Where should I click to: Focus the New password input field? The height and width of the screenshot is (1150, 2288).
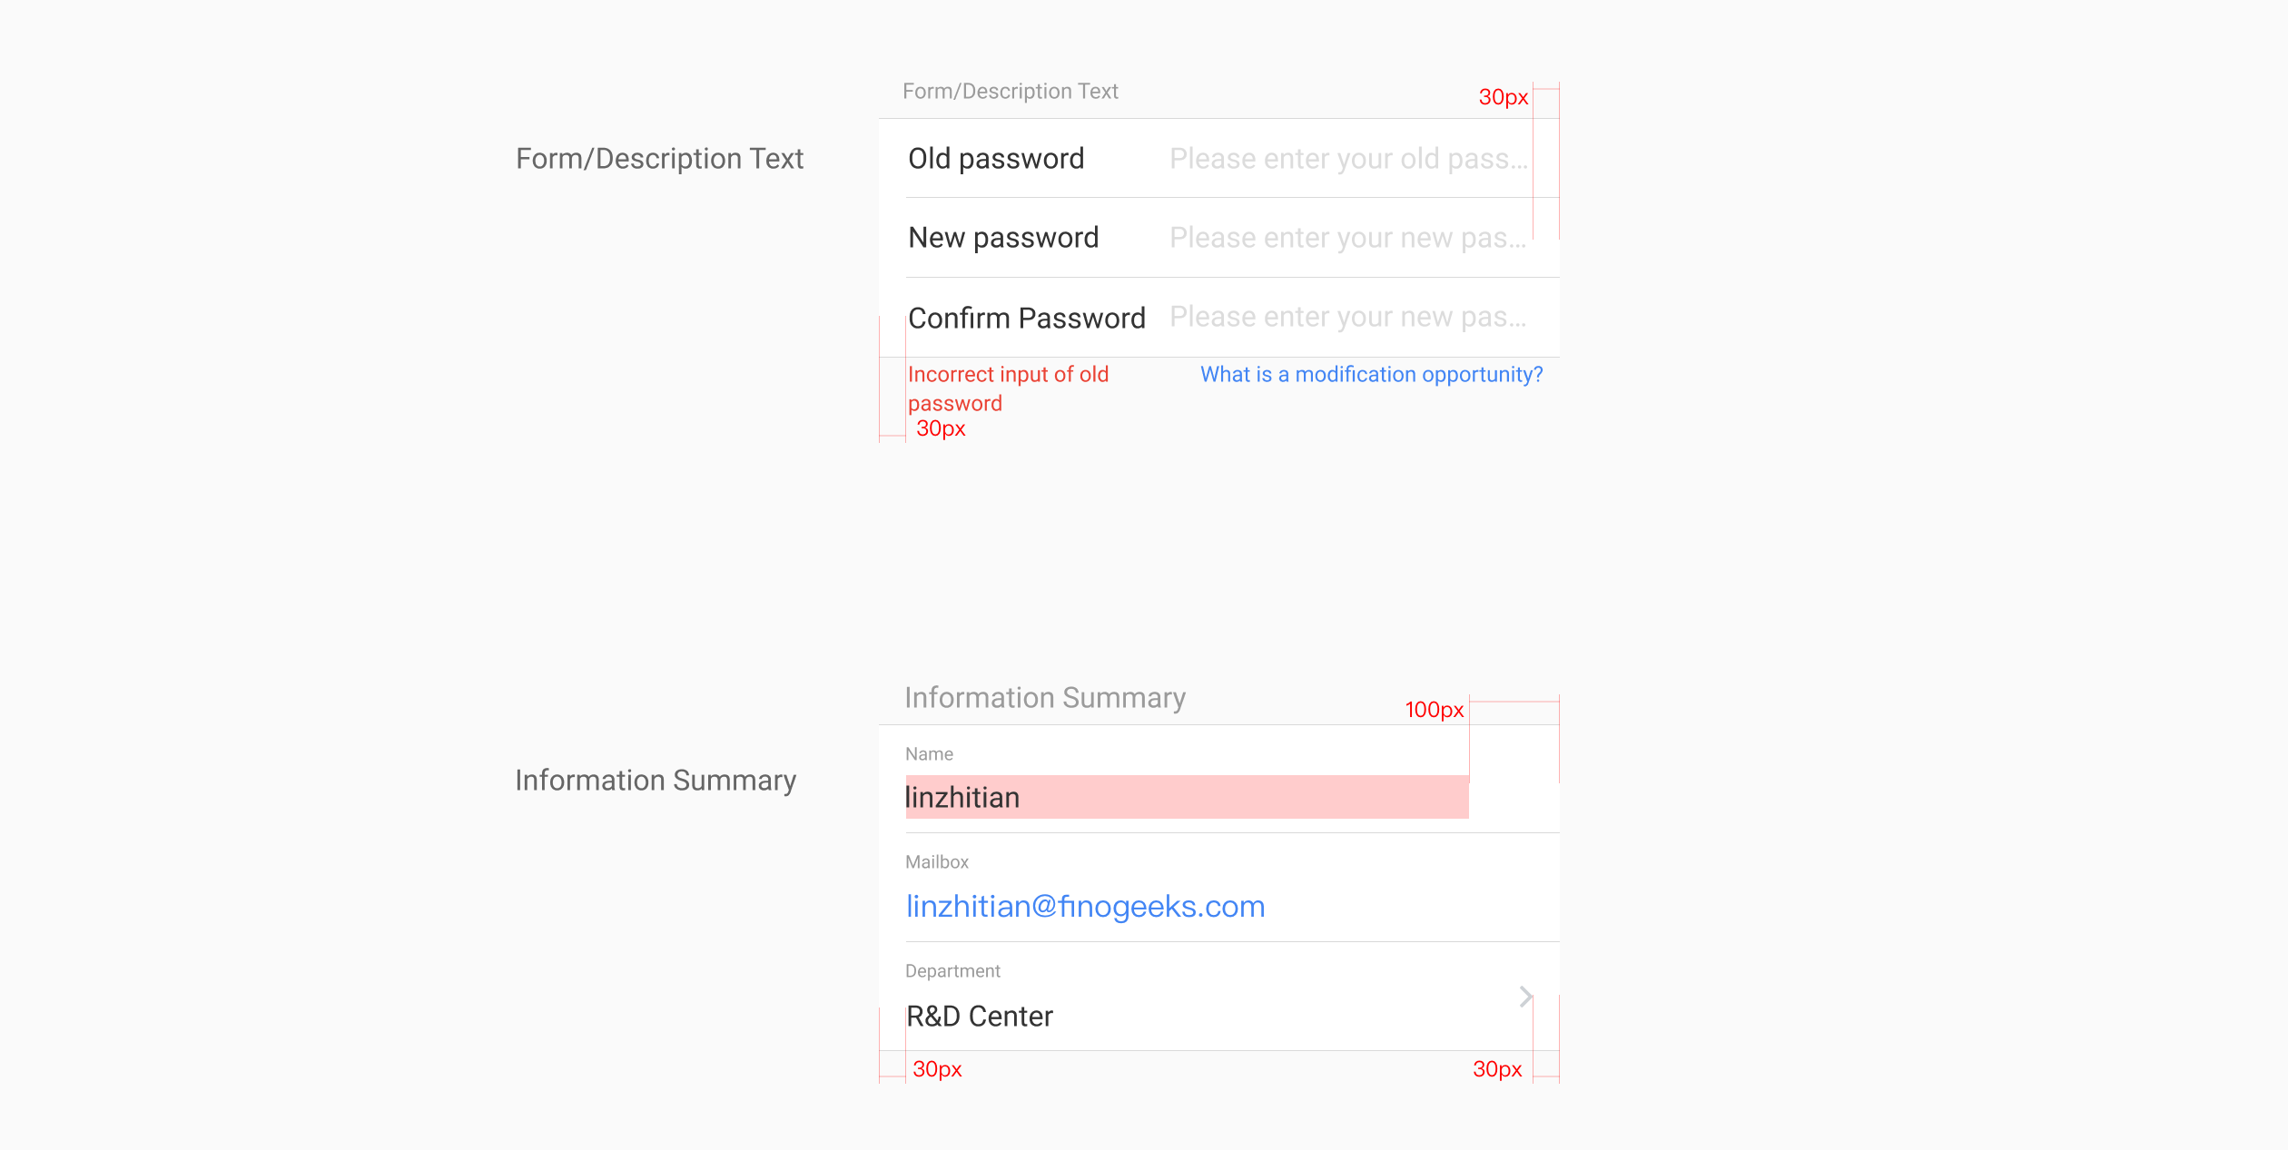click(x=1347, y=238)
